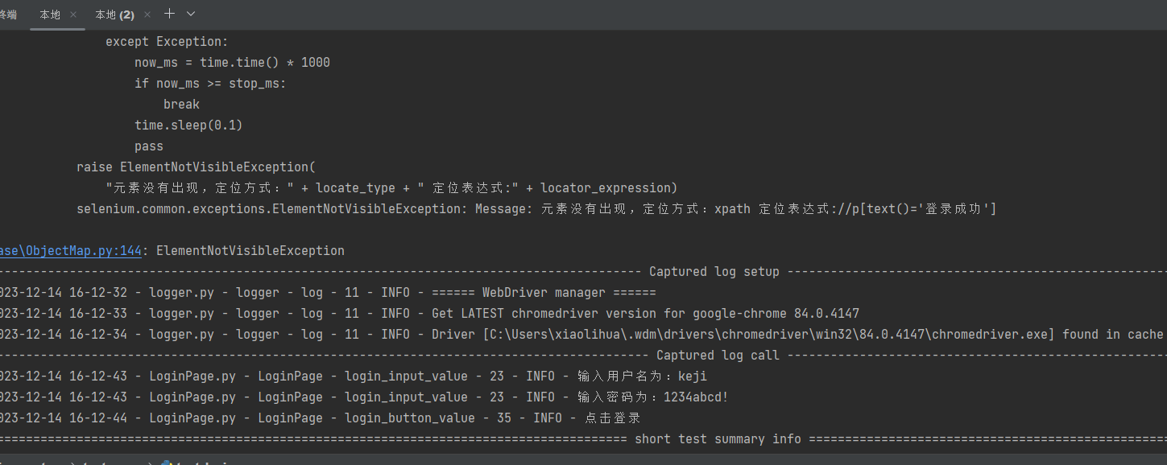The image size is (1167, 465).
Task: Click the Python file icon in the breadcrumb
Action: point(166,462)
